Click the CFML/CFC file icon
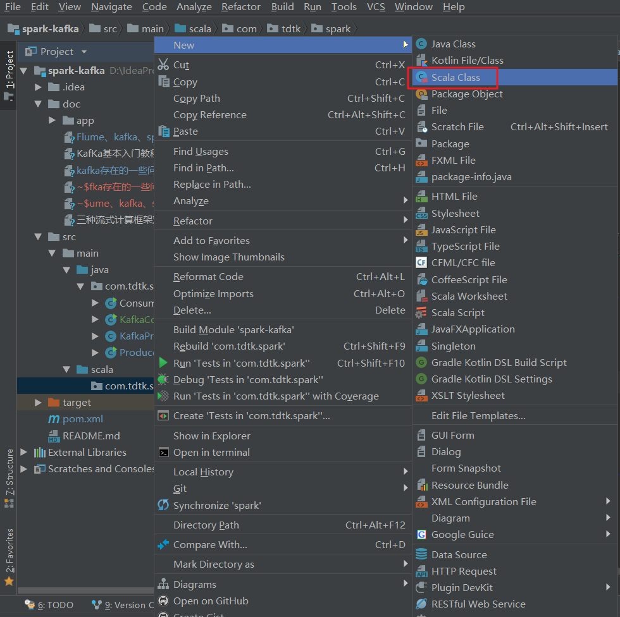 [421, 263]
